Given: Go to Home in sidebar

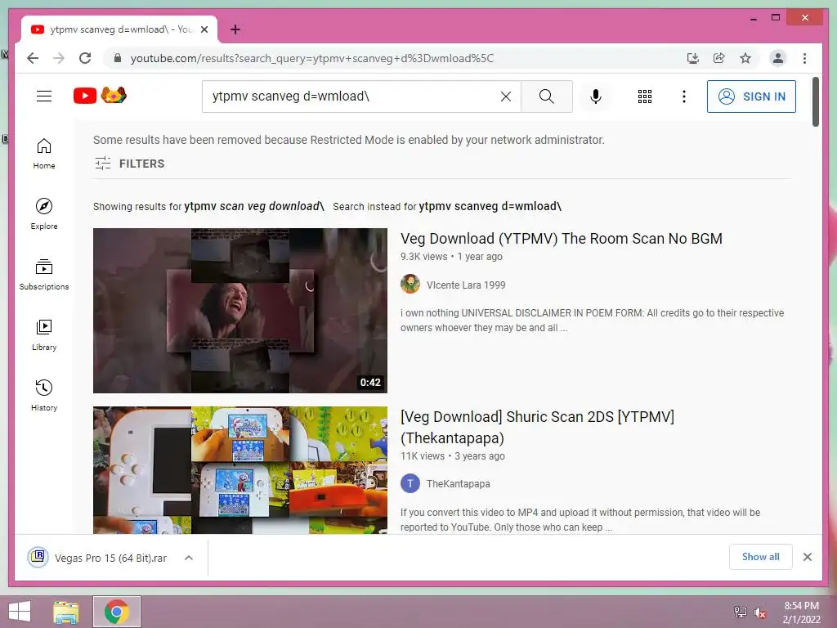Looking at the screenshot, I should (44, 153).
